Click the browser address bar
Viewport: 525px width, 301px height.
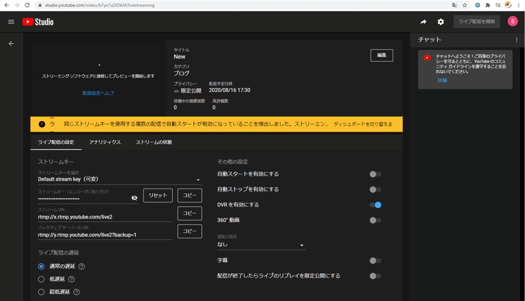[x=242, y=5]
